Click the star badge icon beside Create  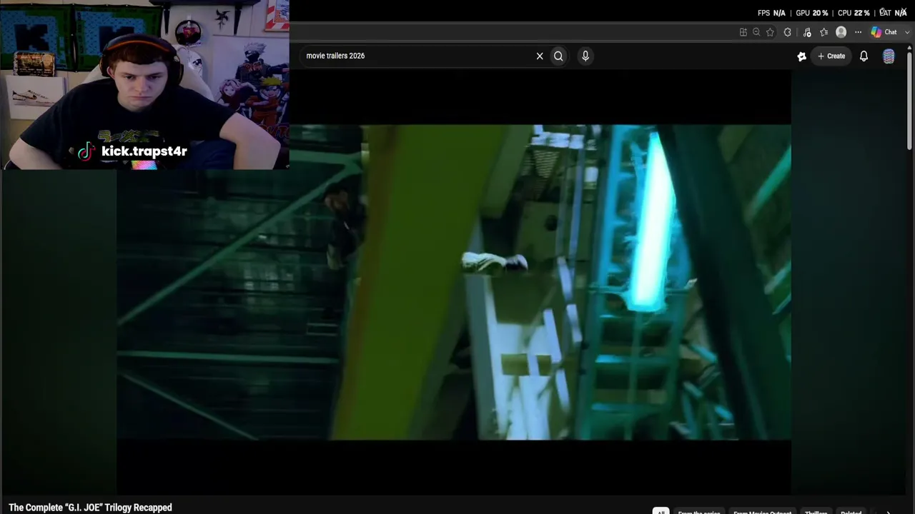click(x=802, y=56)
